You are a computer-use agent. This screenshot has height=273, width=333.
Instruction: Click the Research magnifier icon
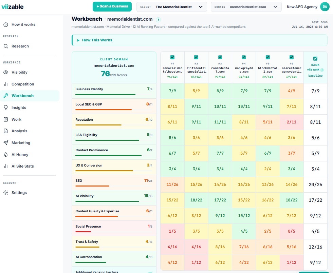6,46
